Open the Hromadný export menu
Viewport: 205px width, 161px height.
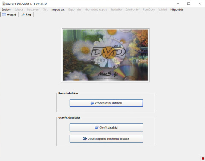[96, 9]
